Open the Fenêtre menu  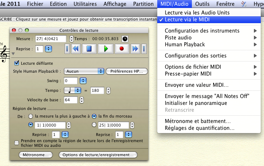225,4
